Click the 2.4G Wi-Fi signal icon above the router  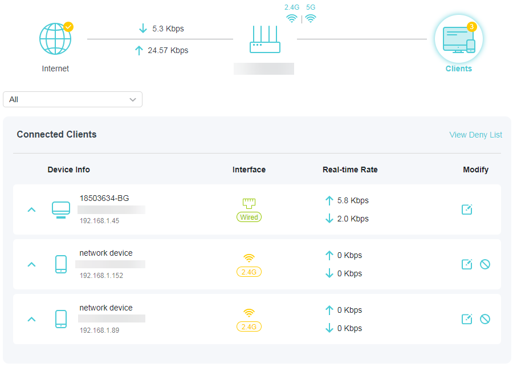[x=292, y=18]
